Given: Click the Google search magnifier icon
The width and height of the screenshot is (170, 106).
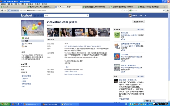Looking at the screenshot, I should coord(164,11).
